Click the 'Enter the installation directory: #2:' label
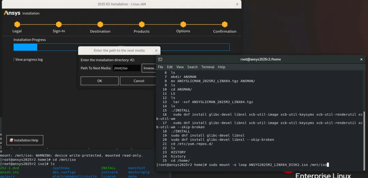The width and height of the screenshot is (368, 178). (108, 60)
